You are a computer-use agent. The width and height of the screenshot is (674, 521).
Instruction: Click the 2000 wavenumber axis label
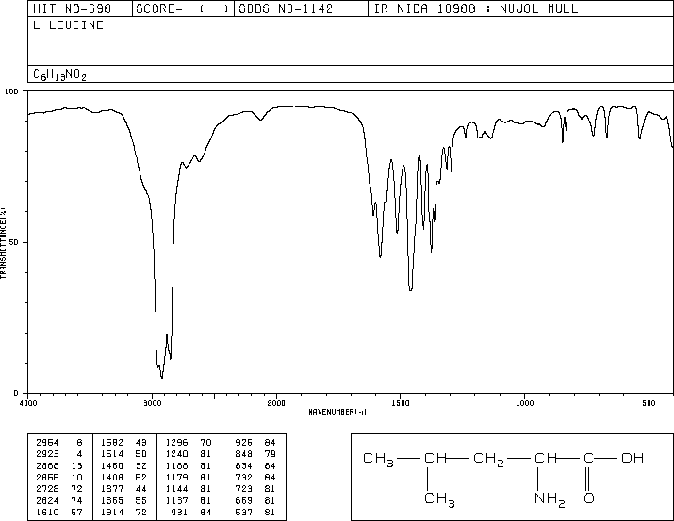276,403
